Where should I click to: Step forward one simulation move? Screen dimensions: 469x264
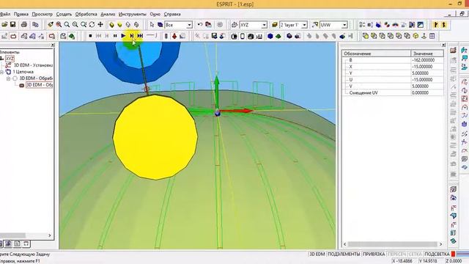(x=132, y=36)
